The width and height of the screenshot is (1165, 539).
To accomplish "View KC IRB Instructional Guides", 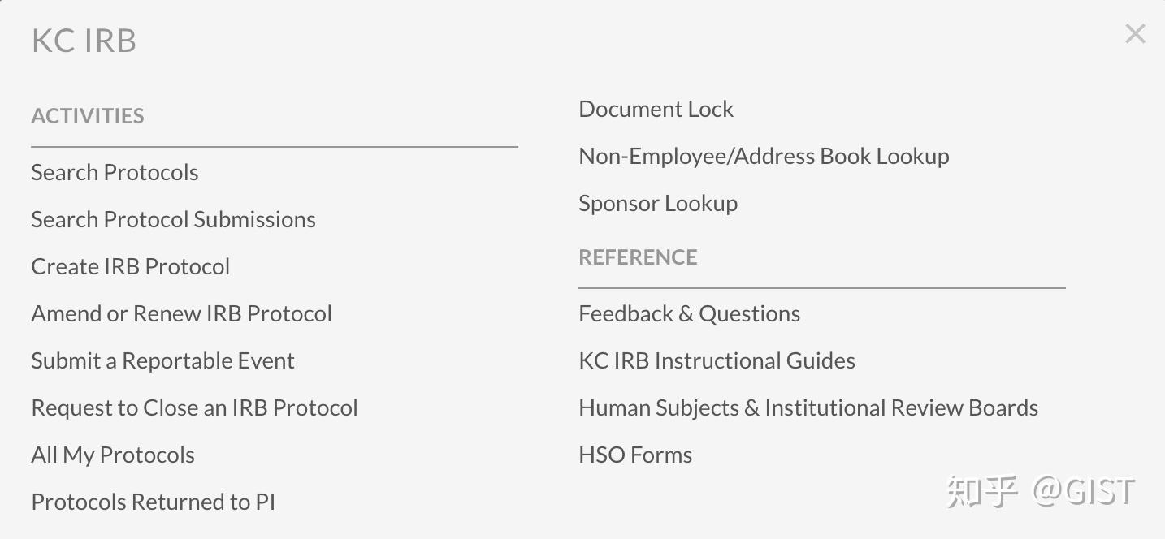I will 717,360.
